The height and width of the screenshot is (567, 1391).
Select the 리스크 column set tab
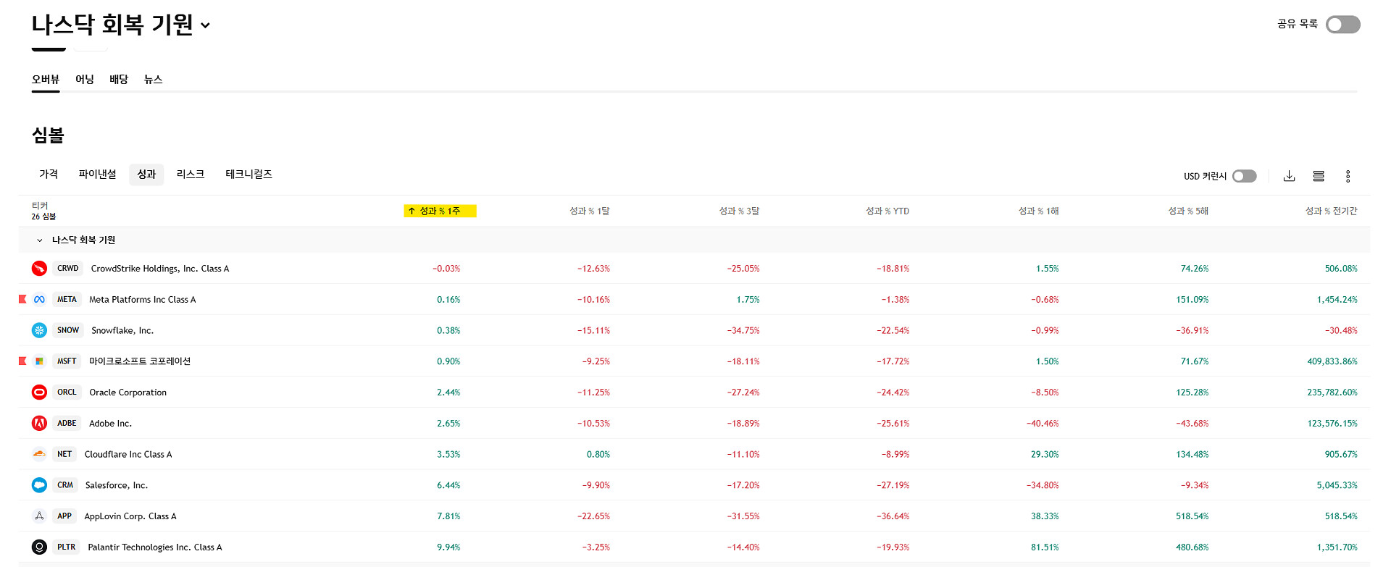point(190,175)
